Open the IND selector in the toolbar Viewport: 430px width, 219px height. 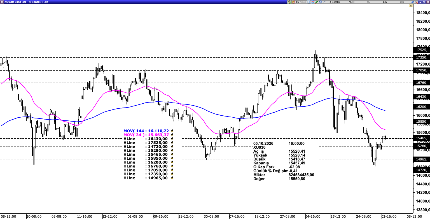[x=402, y=2]
